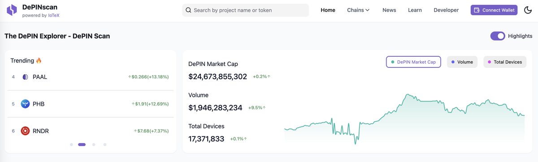Open the Home nav item
538x162 pixels.
[328, 10]
